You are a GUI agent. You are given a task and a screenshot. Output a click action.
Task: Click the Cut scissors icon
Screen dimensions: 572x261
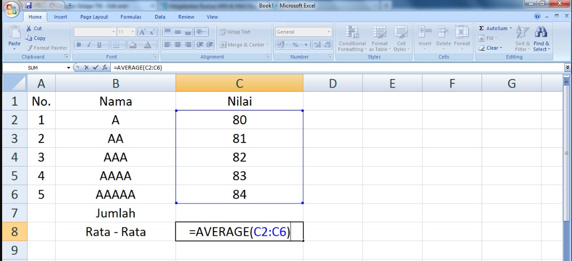(x=29, y=28)
